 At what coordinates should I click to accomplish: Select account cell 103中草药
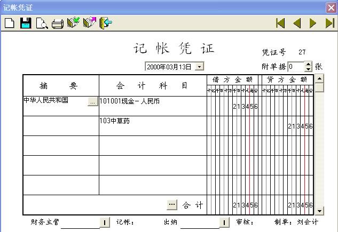[153, 126]
